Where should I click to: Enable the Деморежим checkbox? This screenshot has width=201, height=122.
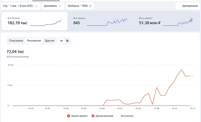[x=179, y=6]
